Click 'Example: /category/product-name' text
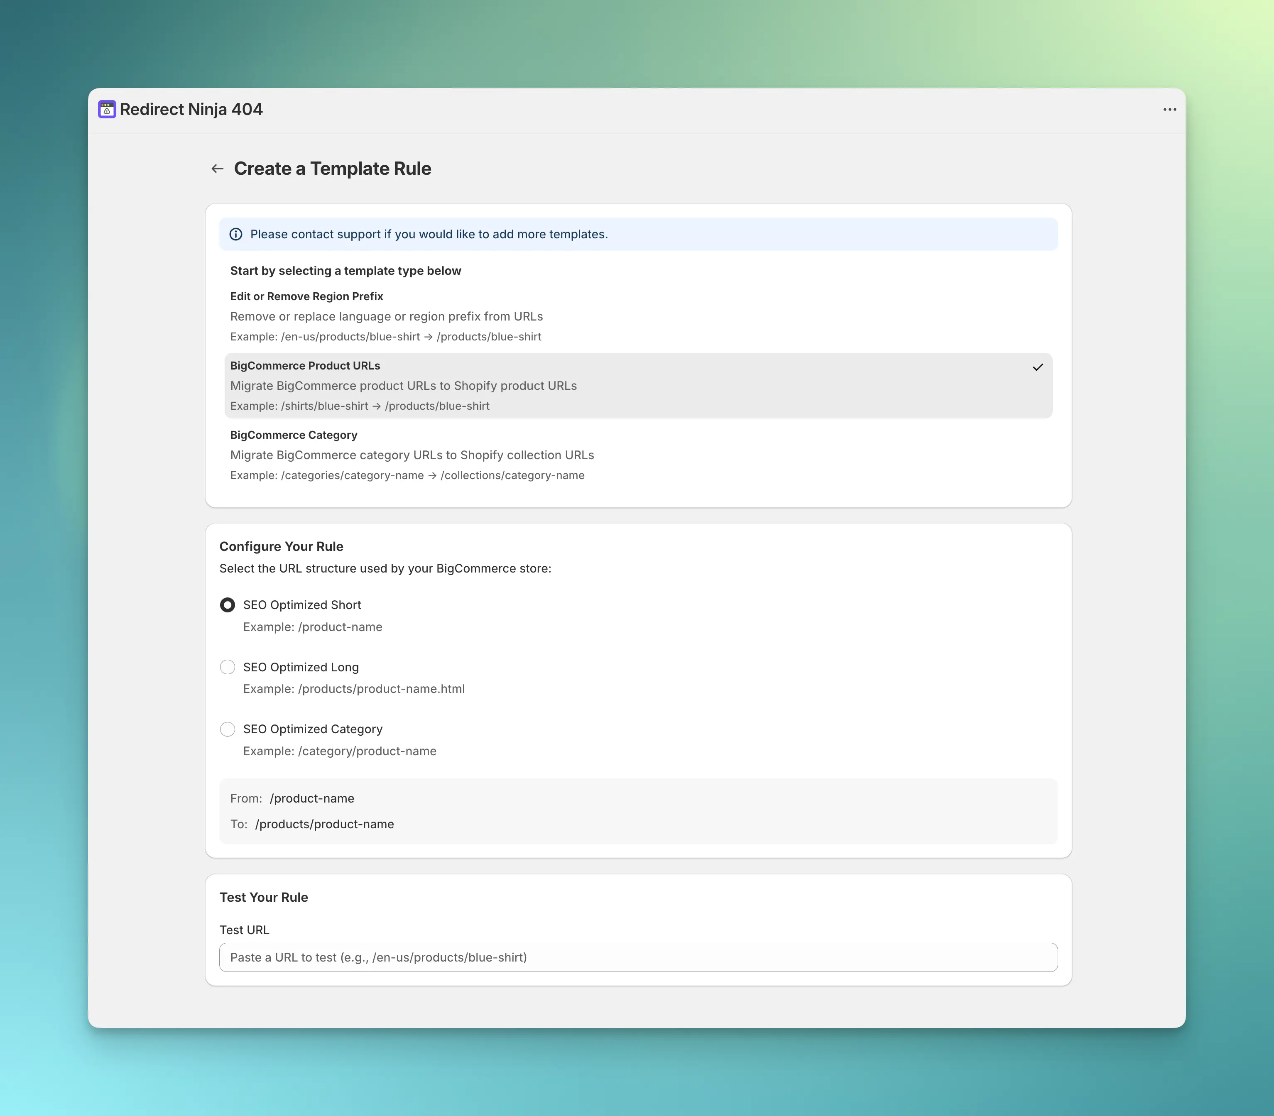Image resolution: width=1274 pixels, height=1116 pixels. pyautogui.click(x=340, y=751)
